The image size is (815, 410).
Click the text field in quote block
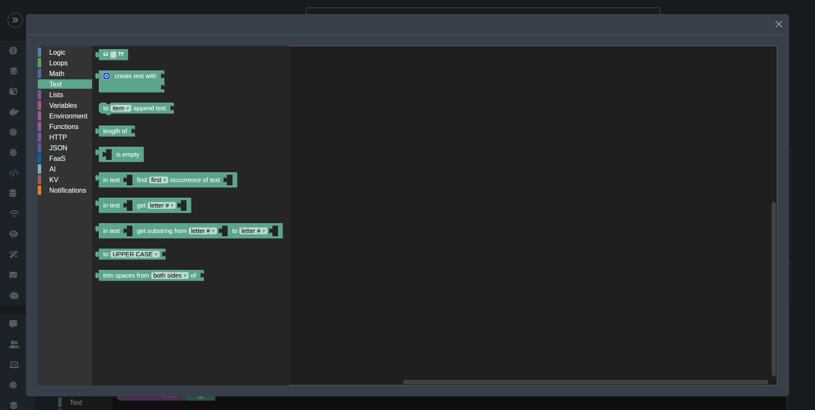pos(113,55)
